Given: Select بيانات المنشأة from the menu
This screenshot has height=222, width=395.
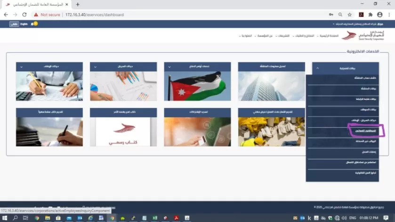Looking at the screenshot, I should click(342, 89).
